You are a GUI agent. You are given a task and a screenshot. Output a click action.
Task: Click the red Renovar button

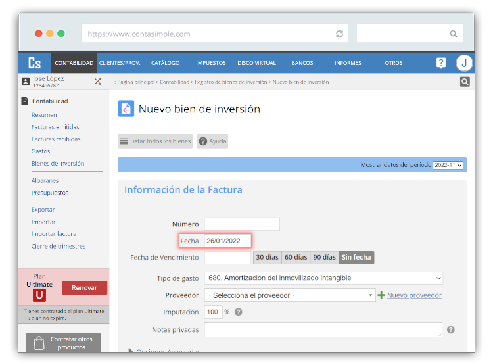pos(84,288)
